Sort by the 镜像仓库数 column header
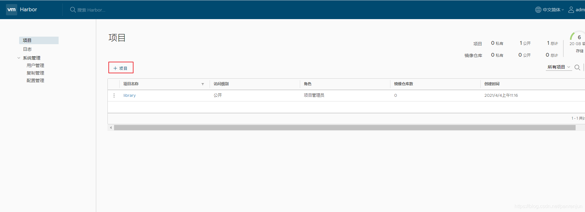Image resolution: width=585 pixels, height=212 pixels. (x=404, y=84)
